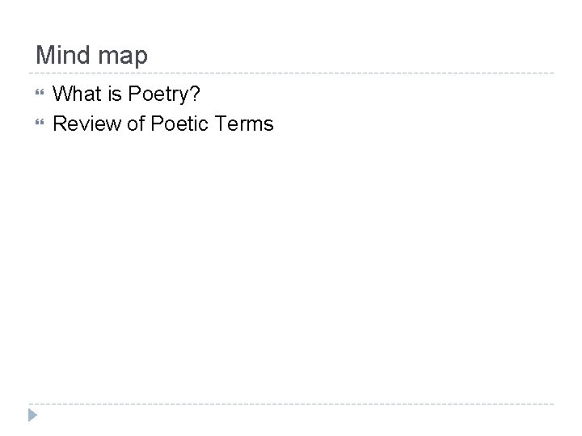
Task: Click the dashed line under the title
Action: [291, 73]
